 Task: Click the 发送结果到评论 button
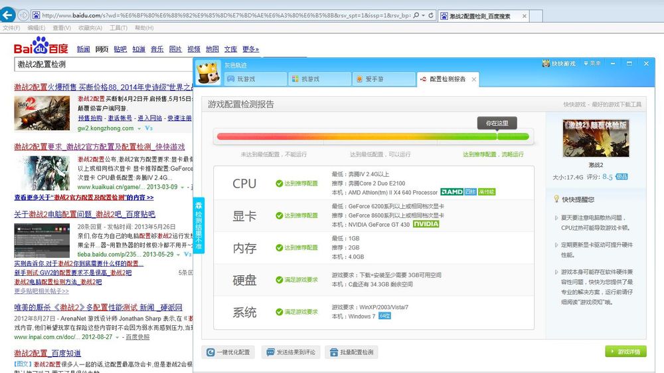tap(291, 352)
